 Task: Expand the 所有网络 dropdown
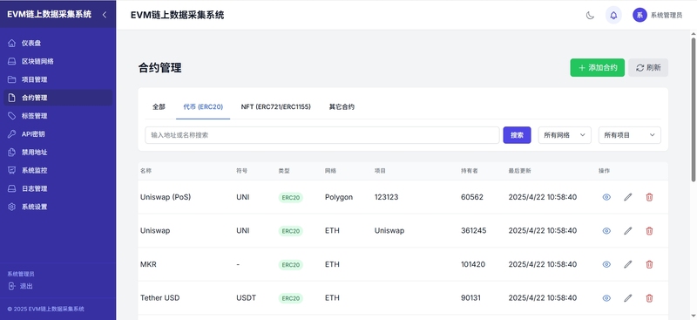click(565, 135)
